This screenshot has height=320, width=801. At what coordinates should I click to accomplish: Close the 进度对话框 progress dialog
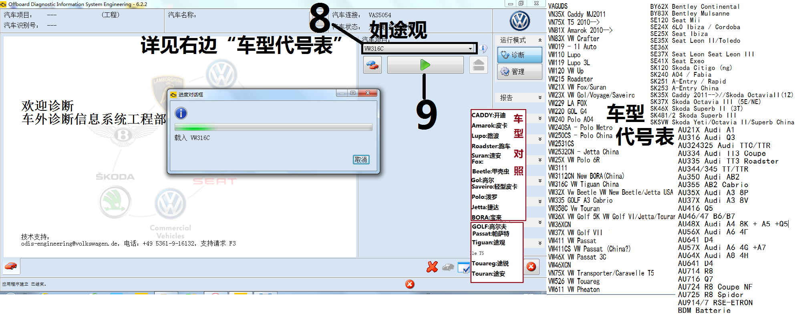tap(368, 93)
